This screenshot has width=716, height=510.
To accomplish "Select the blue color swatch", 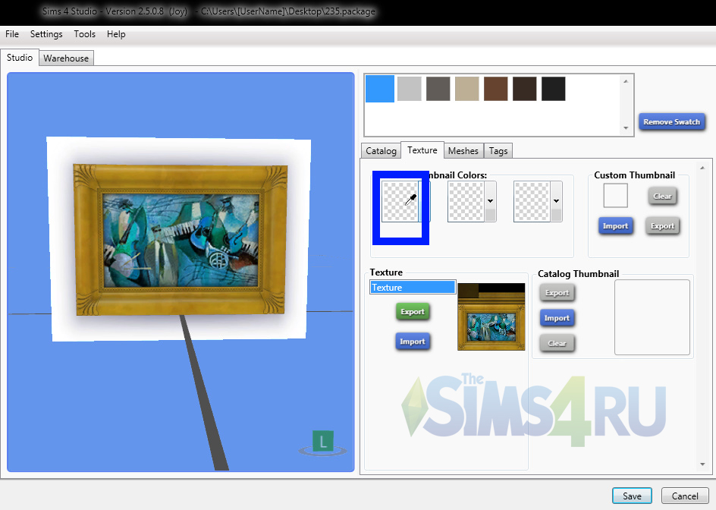I will pos(380,89).
